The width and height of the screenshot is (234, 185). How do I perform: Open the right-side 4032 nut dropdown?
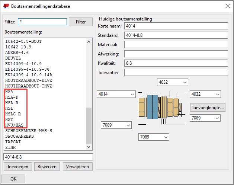(205, 95)
